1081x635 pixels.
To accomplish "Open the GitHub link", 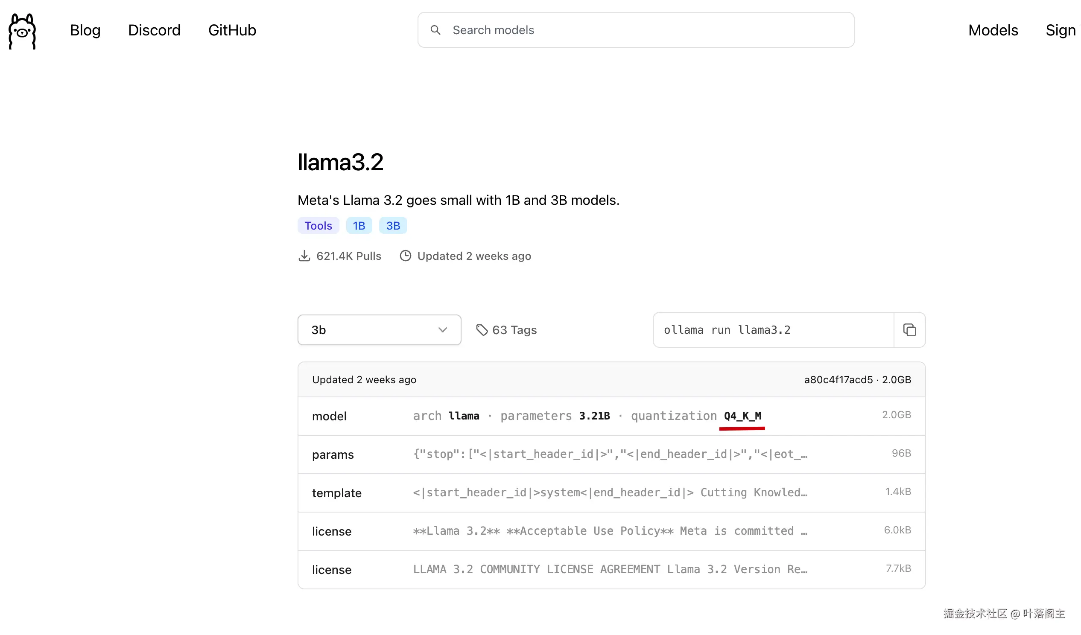I will click(232, 30).
